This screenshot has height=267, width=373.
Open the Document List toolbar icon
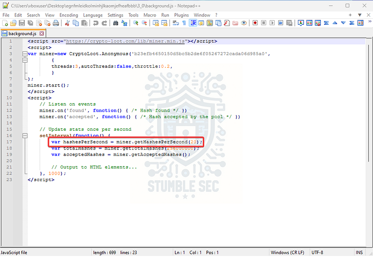click(218, 23)
